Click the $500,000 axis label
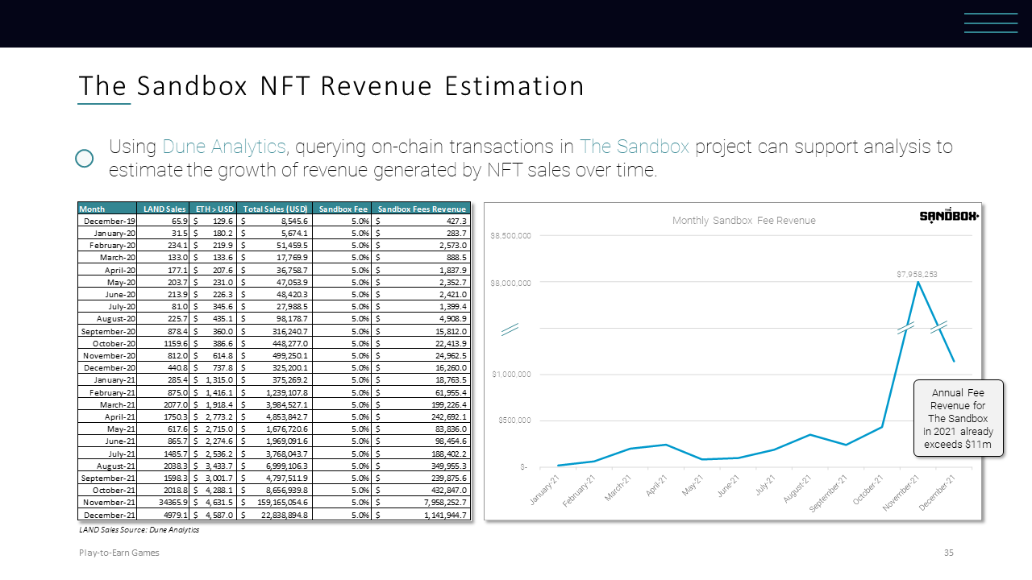This screenshot has width=1032, height=580. coord(513,420)
